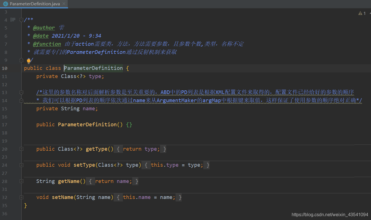Click the ParameterDefinition() constructor name on line 17
The image size is (371, 220).
click(x=87, y=124)
